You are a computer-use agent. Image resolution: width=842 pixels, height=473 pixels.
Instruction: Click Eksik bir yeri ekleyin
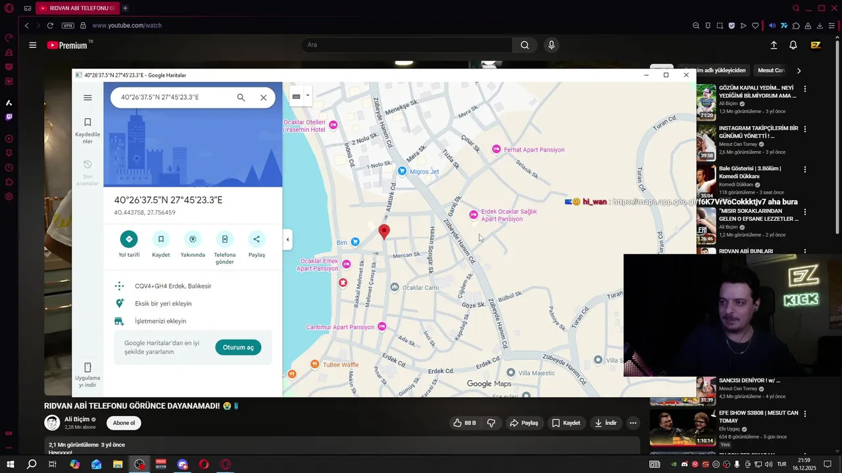tap(163, 304)
